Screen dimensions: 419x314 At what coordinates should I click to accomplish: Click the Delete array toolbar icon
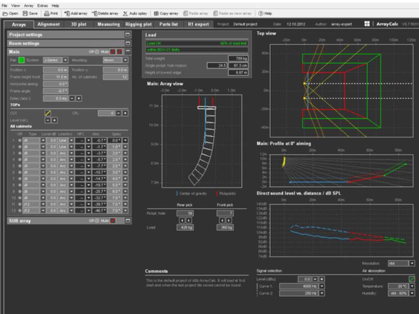(x=105, y=13)
